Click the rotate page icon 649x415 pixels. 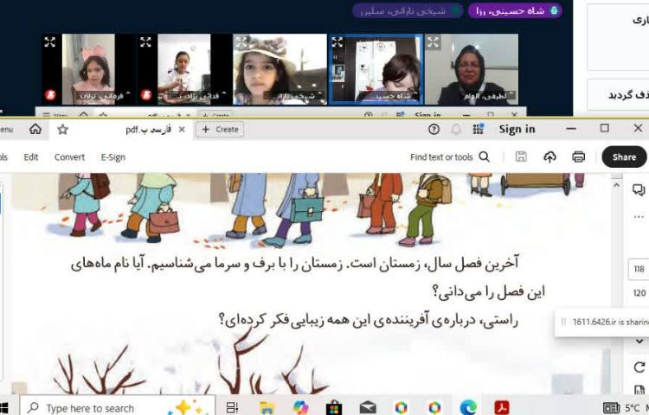(639, 367)
